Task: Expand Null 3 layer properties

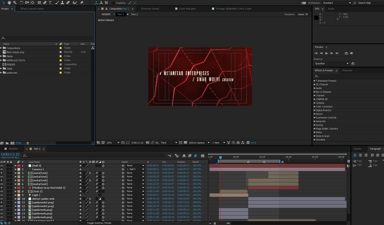Action: [x=16, y=166]
